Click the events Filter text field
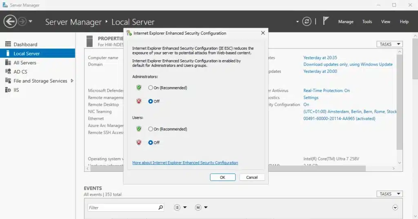Screen dimensions: 418x219 [x=122, y=208]
